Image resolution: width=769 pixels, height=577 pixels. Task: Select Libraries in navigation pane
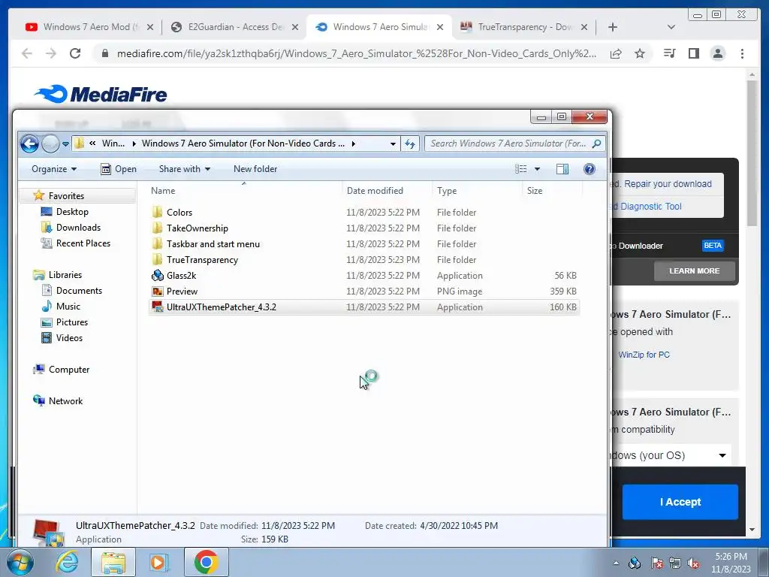click(65, 275)
